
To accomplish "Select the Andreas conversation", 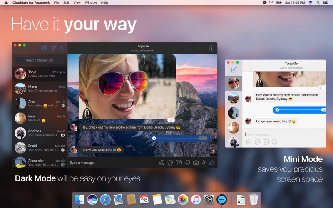I will [40, 133].
